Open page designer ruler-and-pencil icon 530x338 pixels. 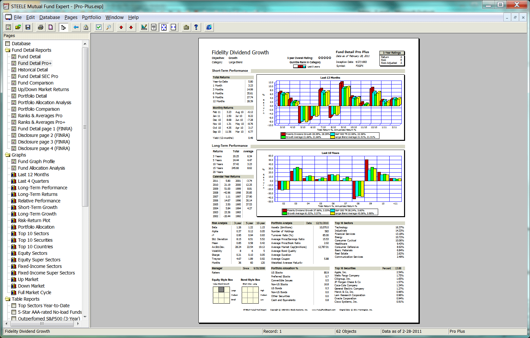(x=144, y=27)
